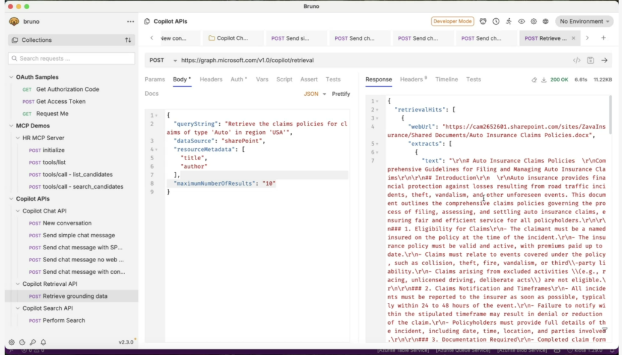Click the clear response eraser icon
The width and height of the screenshot is (622, 355).
pyautogui.click(x=535, y=79)
